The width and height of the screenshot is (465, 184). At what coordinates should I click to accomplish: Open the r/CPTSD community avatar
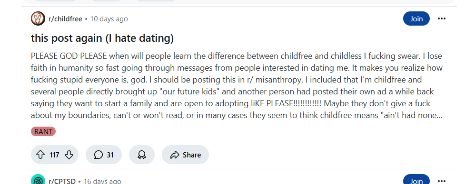(38, 181)
